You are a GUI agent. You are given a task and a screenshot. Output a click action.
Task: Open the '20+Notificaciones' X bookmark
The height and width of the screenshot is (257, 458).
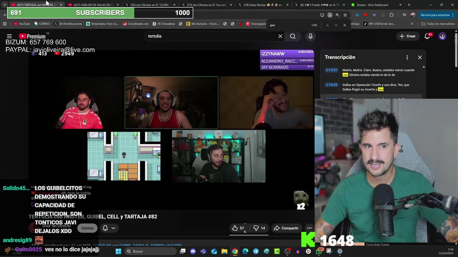point(68,24)
